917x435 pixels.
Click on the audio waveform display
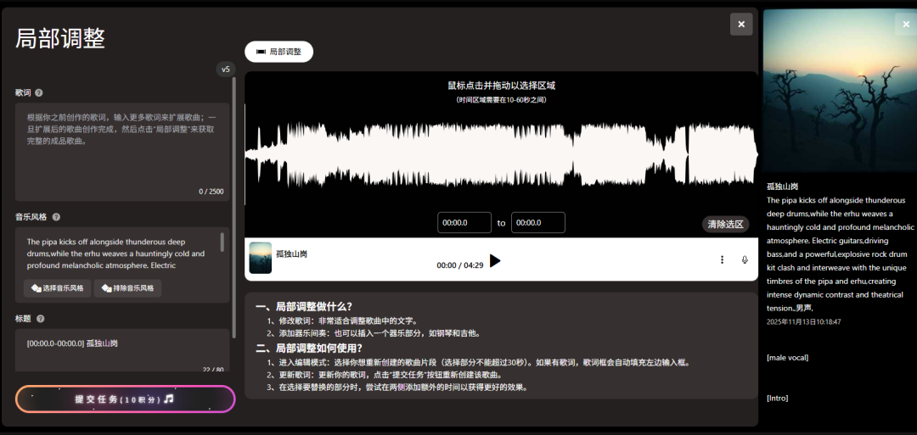[x=501, y=154]
